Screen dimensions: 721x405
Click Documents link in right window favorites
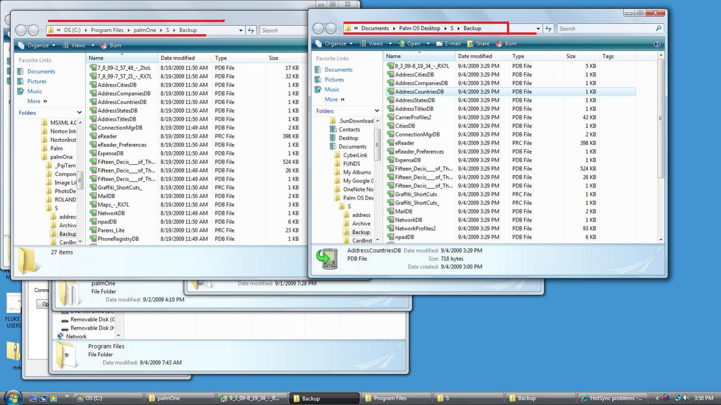(x=338, y=69)
